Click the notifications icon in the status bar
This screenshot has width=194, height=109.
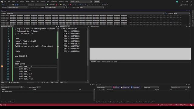(191, 105)
